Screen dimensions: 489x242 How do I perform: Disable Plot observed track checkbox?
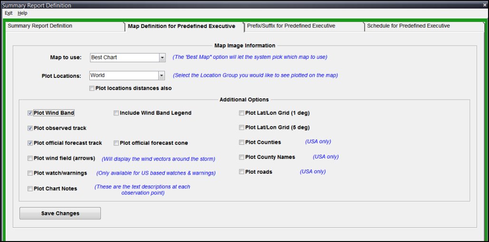click(30, 128)
